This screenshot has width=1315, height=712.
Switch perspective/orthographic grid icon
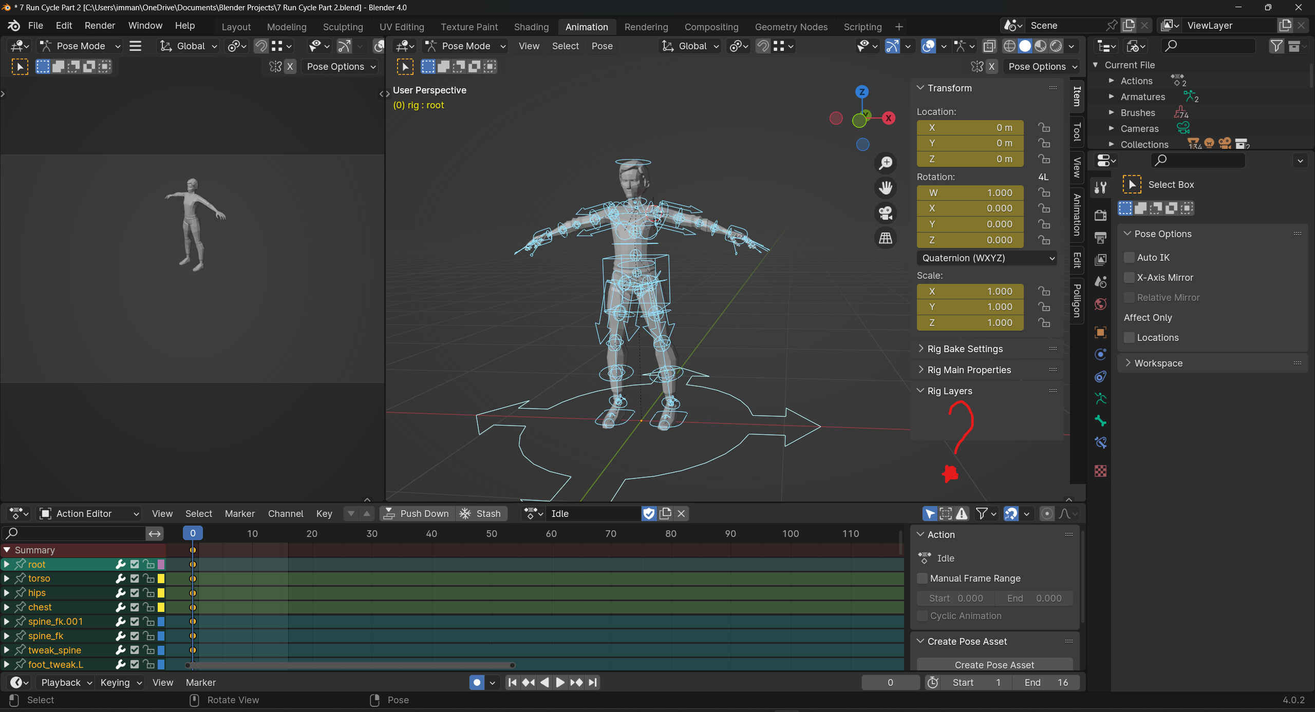tap(886, 238)
